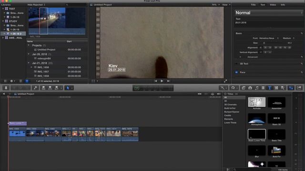Go to previous edit in viewer
Viewport: 305px width, 171px height.
pos(155,81)
